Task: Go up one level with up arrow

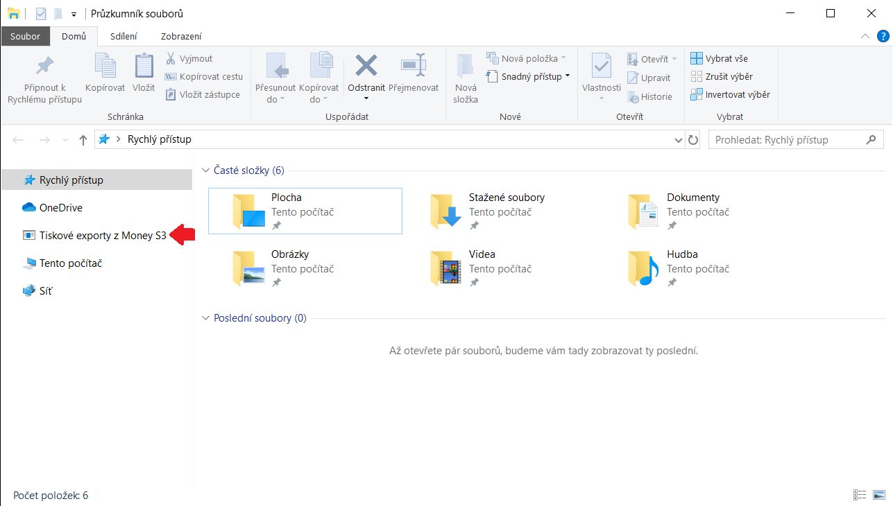Action: (x=83, y=140)
